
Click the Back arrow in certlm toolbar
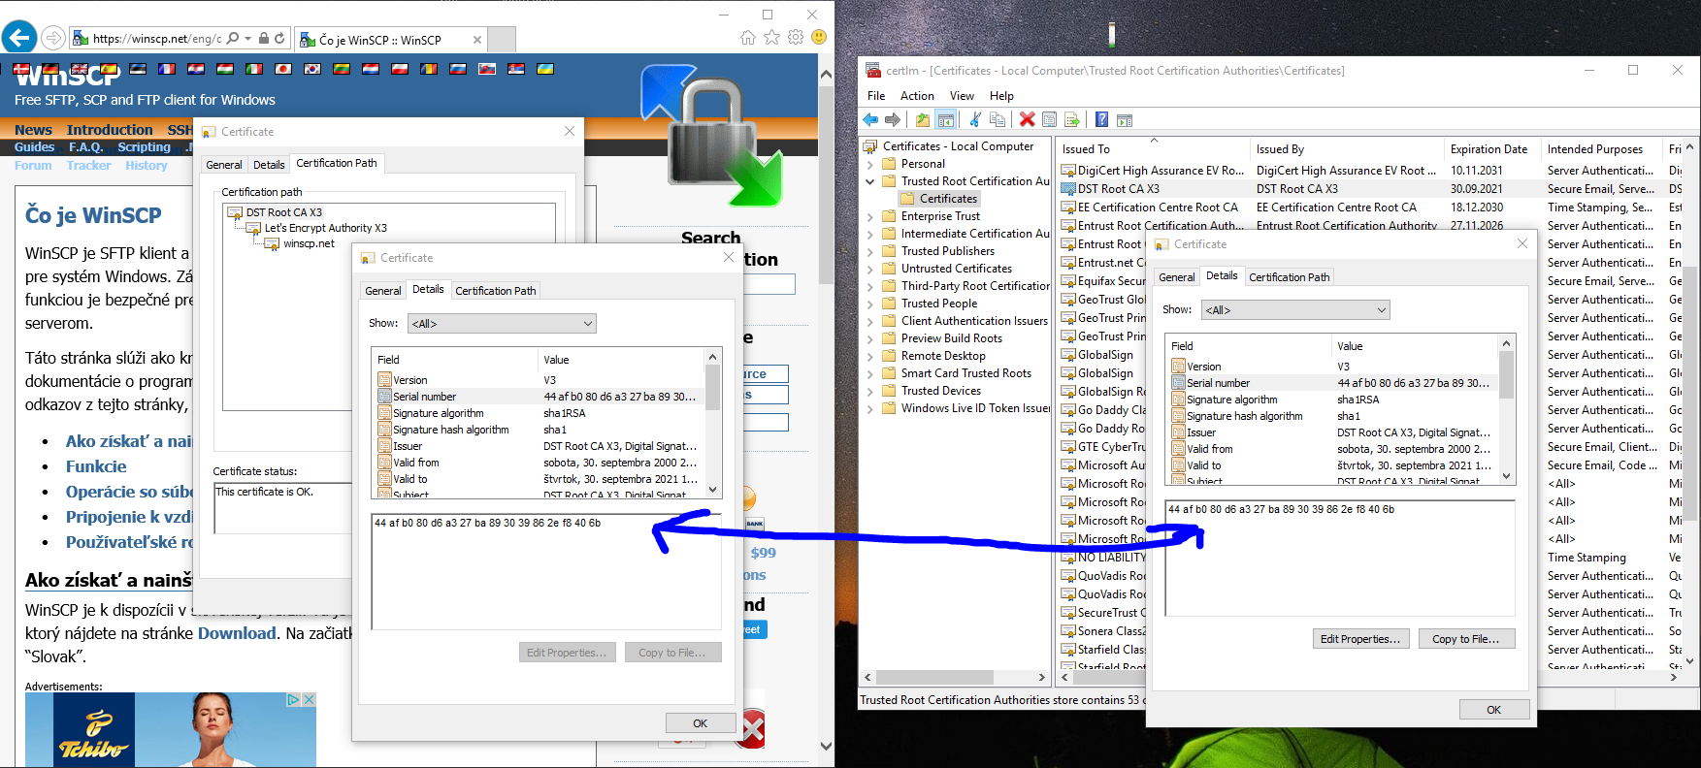(x=870, y=119)
